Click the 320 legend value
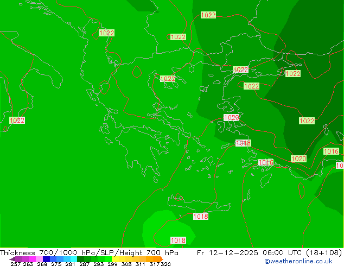This screenshot has width=344, height=266. [165, 264]
